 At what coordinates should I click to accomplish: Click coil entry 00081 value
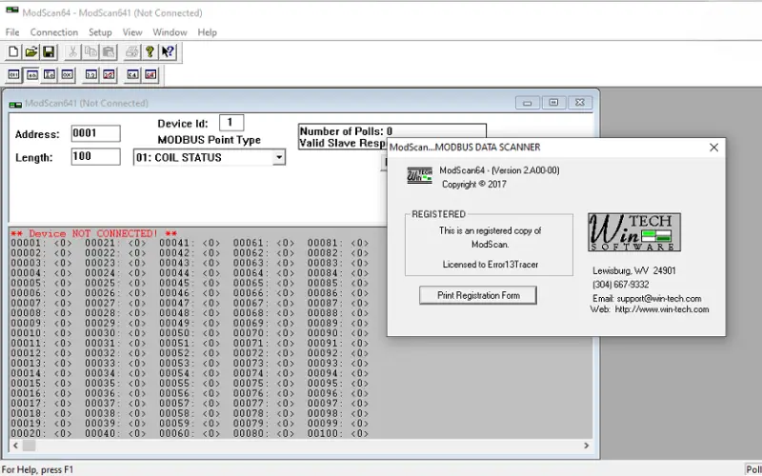[x=360, y=243]
